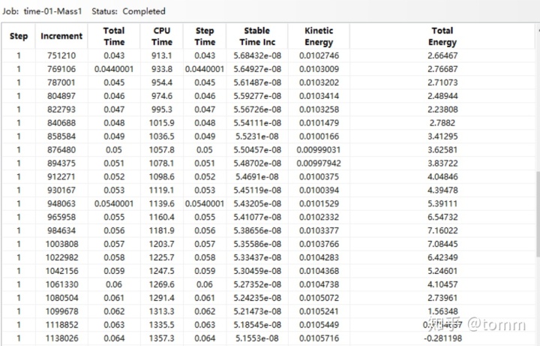The image size is (540, 346).
Task: Click total energy value 2.66467
Action: point(442,56)
